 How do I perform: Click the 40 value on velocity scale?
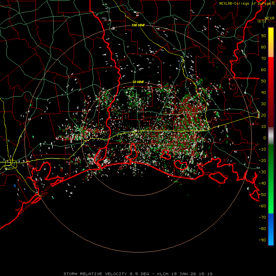263,93
